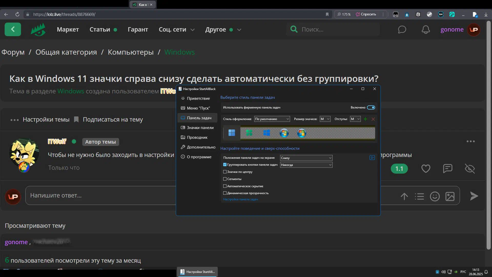Open the forum logo home link

click(x=38, y=29)
